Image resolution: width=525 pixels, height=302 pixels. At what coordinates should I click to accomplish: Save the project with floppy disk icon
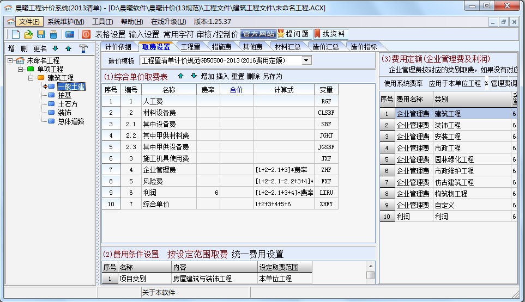click(41, 34)
